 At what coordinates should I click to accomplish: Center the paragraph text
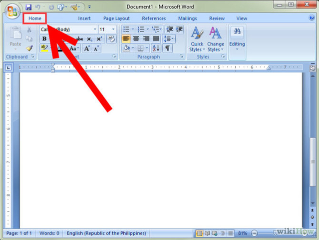136,38
